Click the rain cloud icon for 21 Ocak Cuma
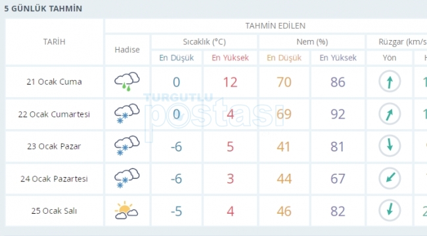 127,81
